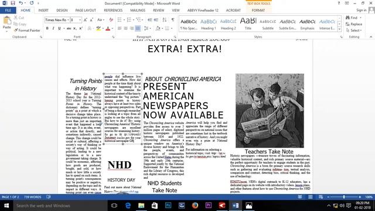Apply numbered list formatting

129,20
